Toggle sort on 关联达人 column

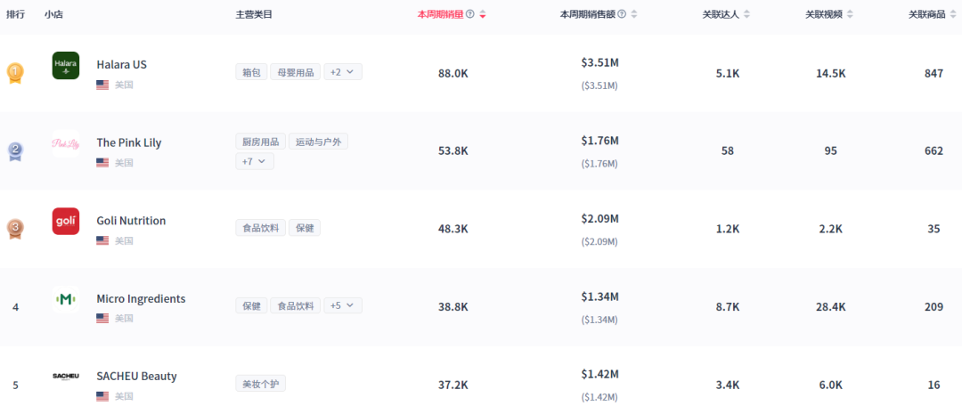pyautogui.click(x=746, y=14)
